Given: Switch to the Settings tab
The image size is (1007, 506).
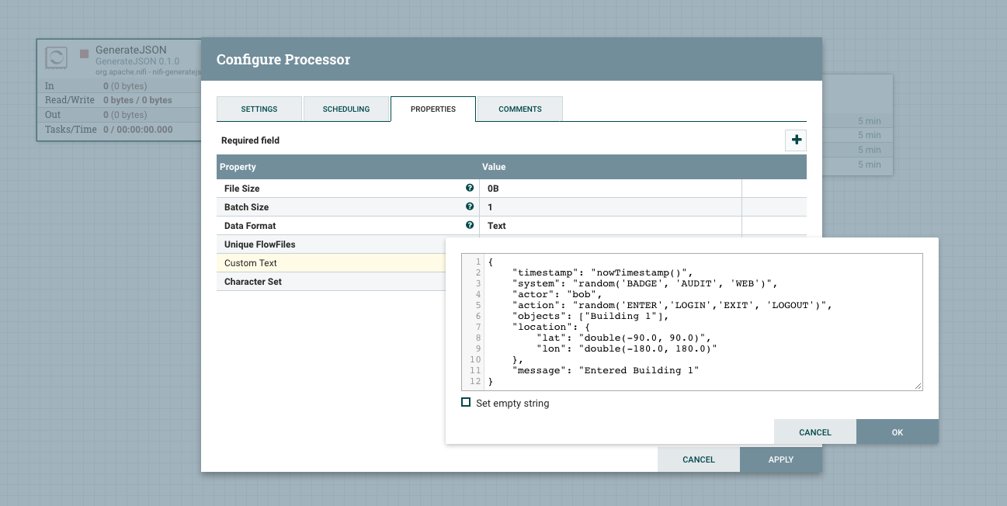Looking at the screenshot, I should [259, 109].
